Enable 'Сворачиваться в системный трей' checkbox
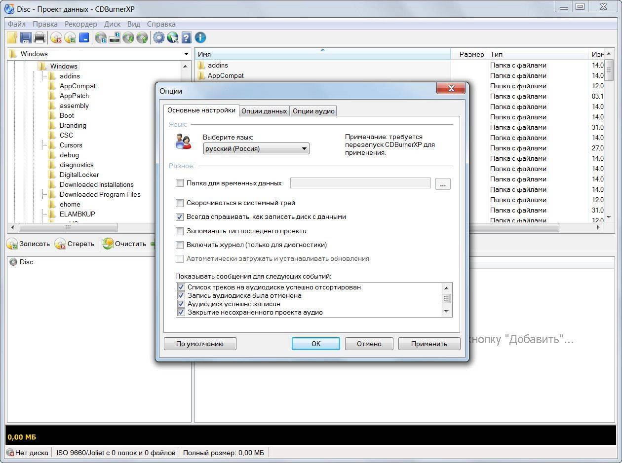This screenshot has width=622, height=463. point(180,203)
